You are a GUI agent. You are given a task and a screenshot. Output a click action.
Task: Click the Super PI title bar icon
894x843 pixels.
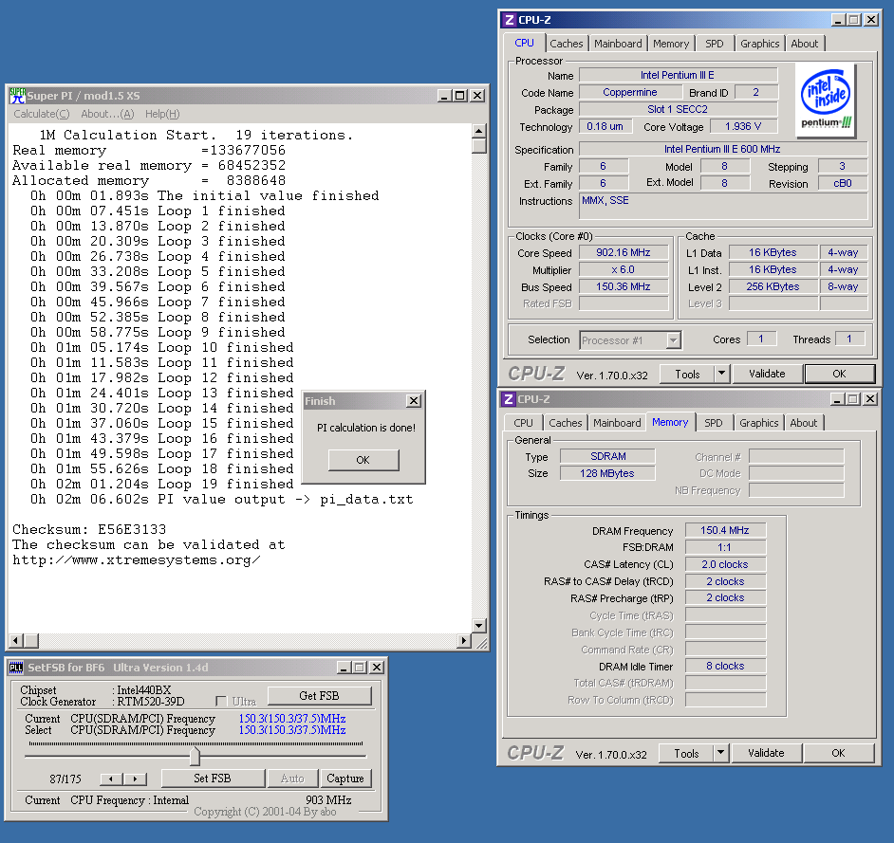pos(17,96)
